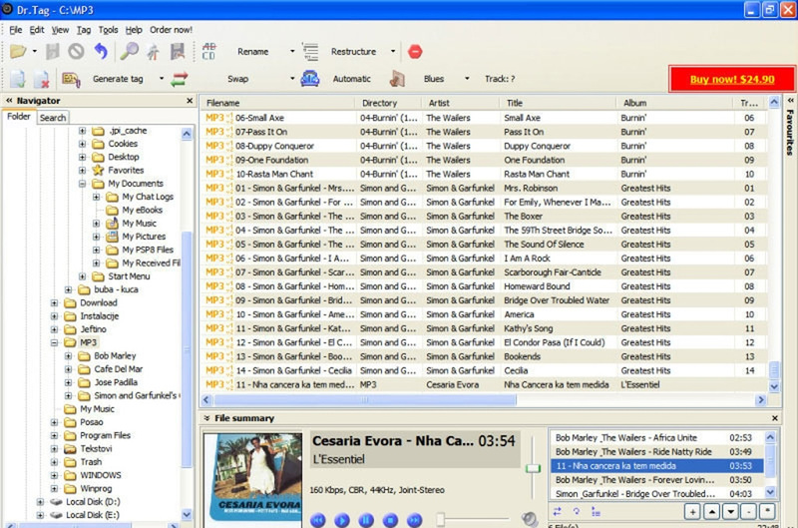Click the blue undo arrow icon
This screenshot has width=798, height=528.
102,51
